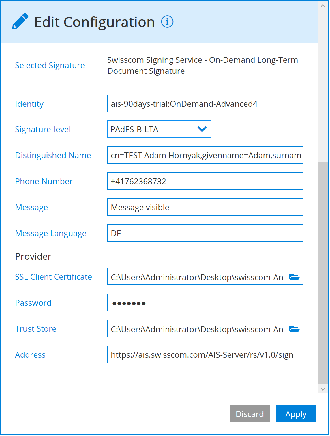Click the scrollbar up arrow

point(323,6)
